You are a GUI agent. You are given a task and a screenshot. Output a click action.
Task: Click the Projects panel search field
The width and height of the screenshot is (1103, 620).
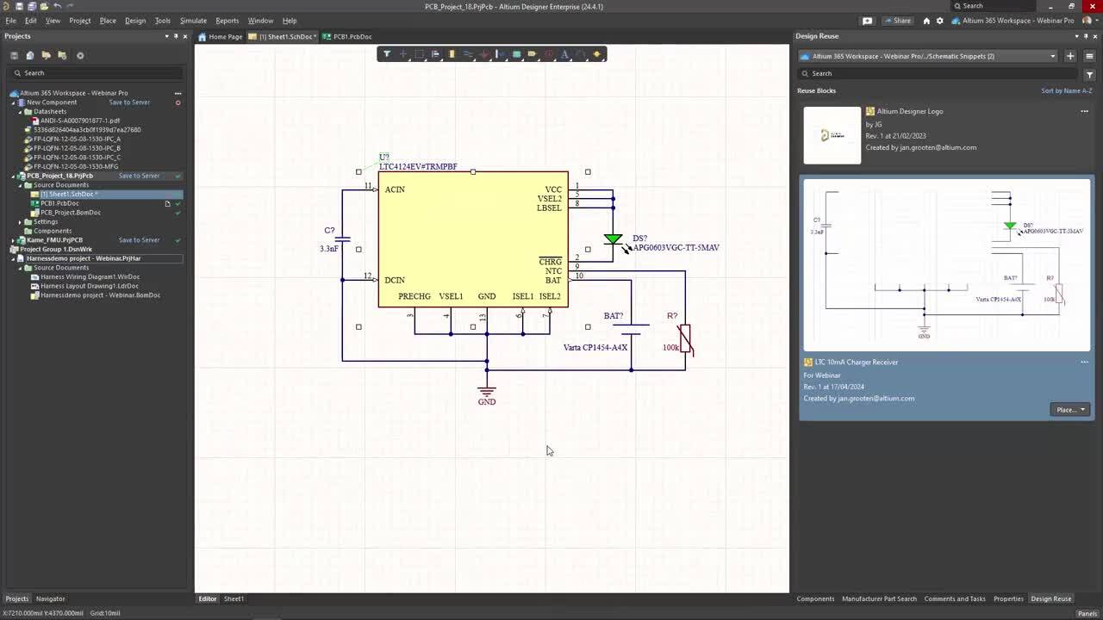[95, 73]
